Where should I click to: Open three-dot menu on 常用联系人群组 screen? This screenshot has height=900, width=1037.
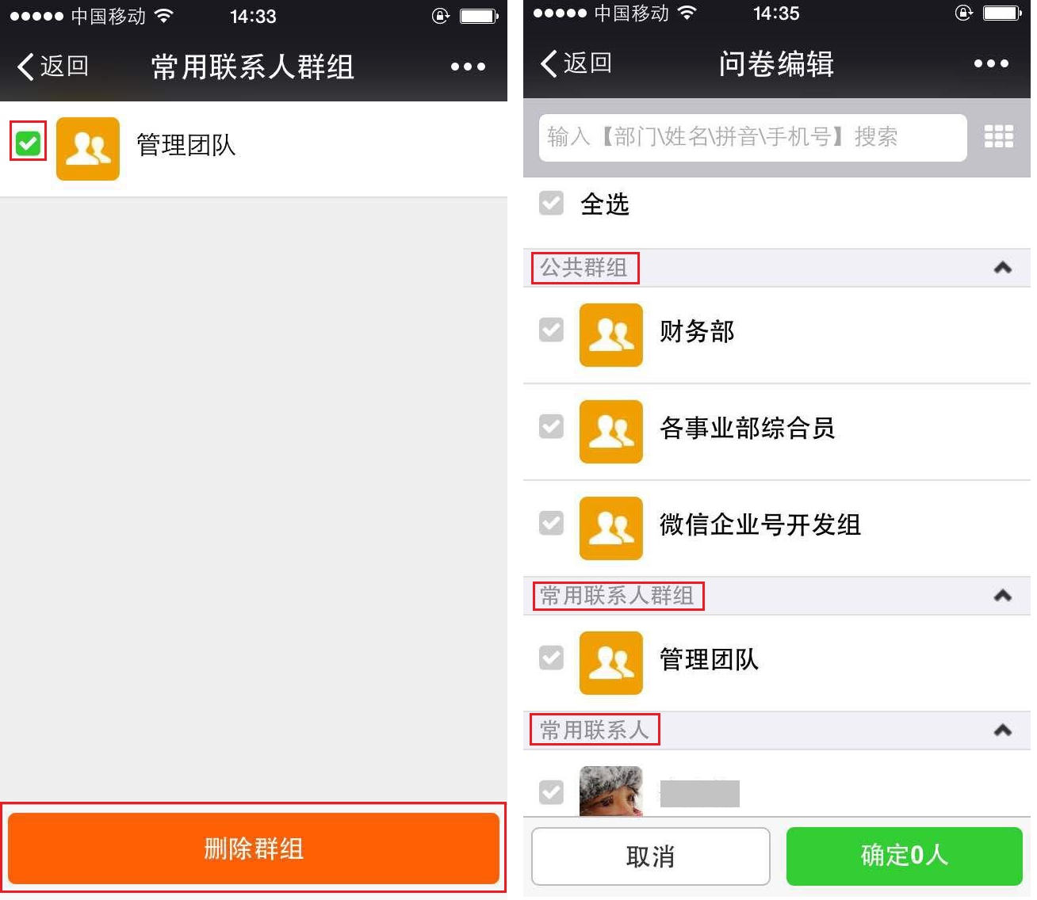[468, 67]
